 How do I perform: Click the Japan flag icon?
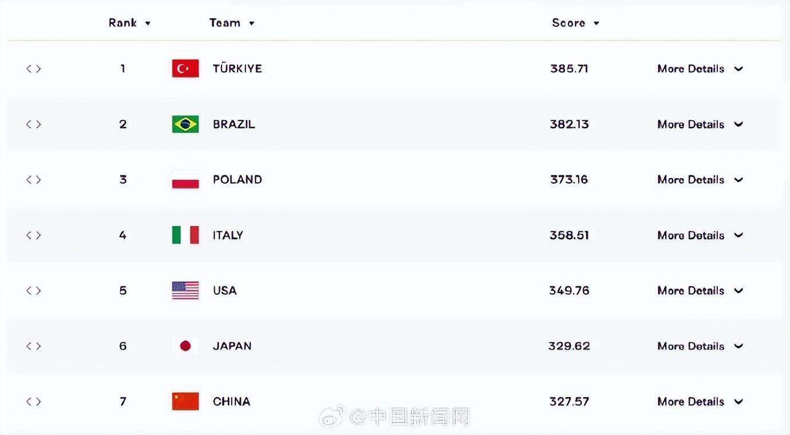185,346
